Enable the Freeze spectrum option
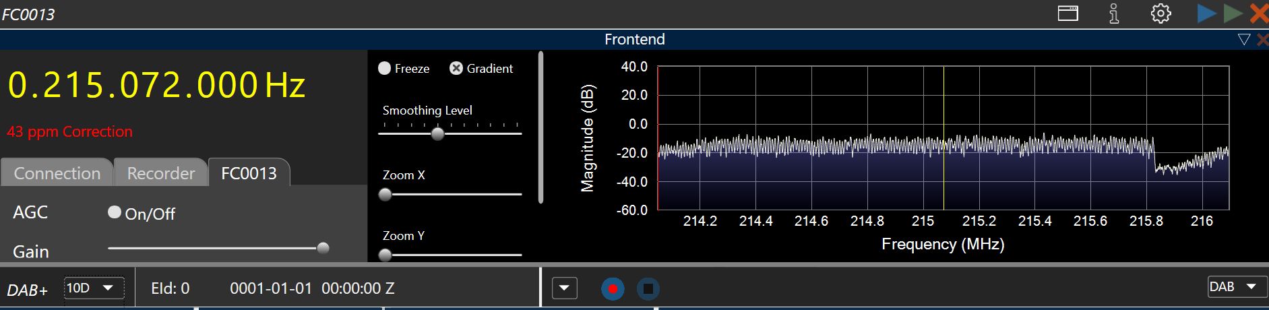Image resolution: width=1269 pixels, height=310 pixels. coord(385,68)
